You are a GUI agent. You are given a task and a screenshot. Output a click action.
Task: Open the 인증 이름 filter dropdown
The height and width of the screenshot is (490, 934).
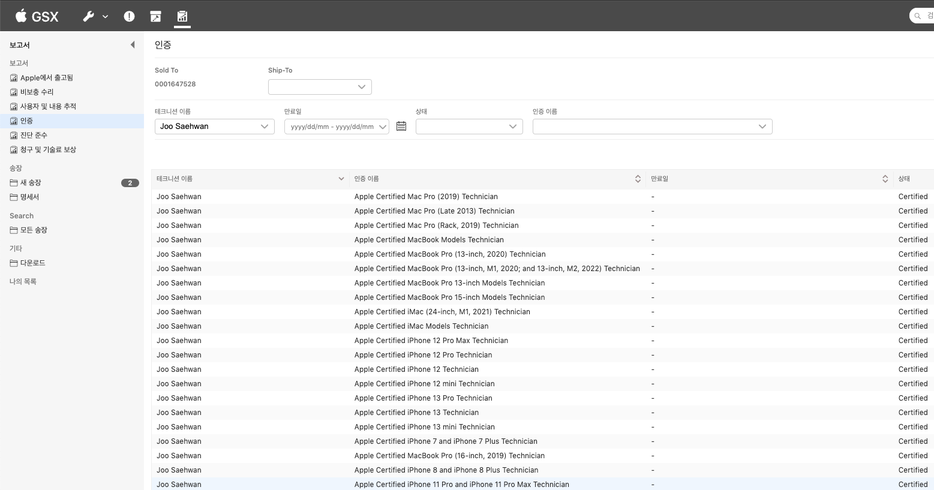[x=652, y=127]
